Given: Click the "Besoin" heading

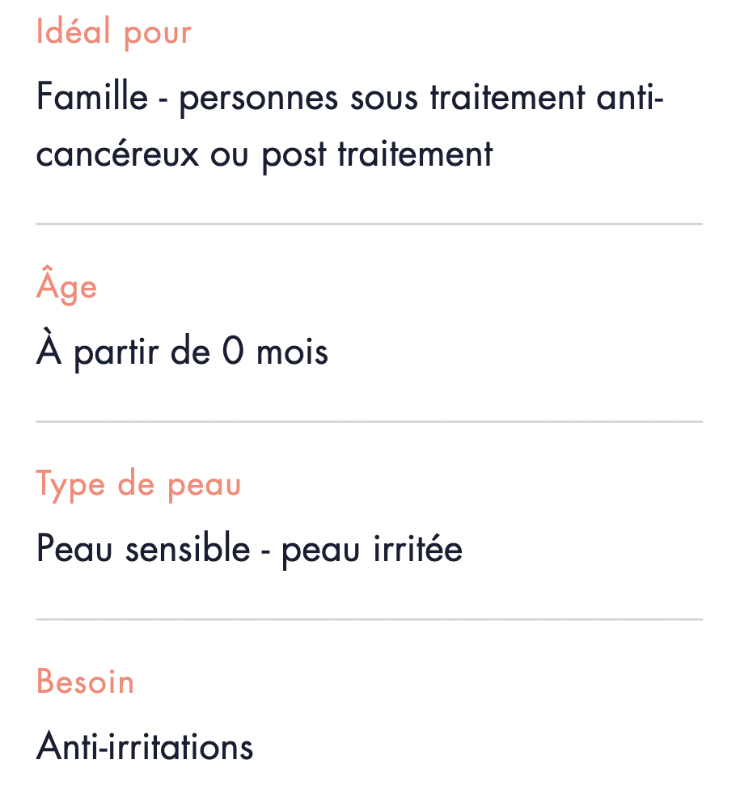Looking at the screenshot, I should (x=85, y=682).
